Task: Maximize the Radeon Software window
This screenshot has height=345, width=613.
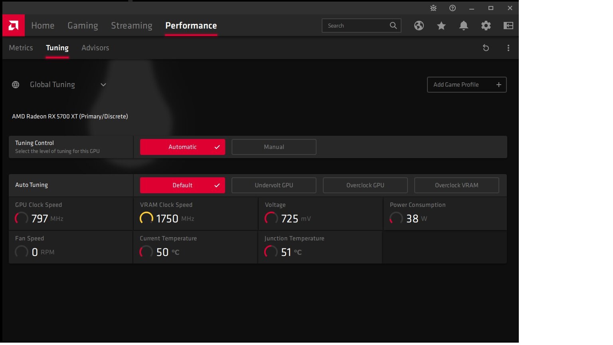Action: [x=491, y=8]
